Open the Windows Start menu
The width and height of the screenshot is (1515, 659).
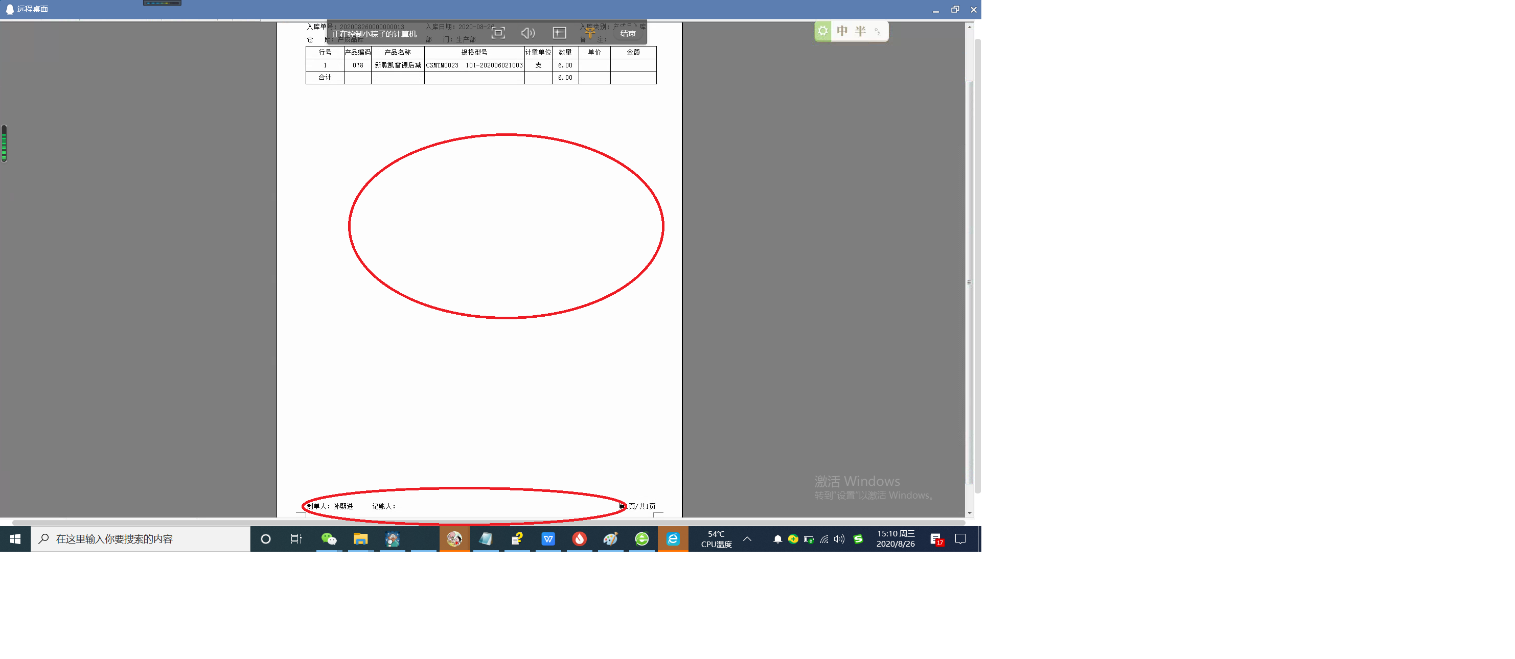point(15,538)
